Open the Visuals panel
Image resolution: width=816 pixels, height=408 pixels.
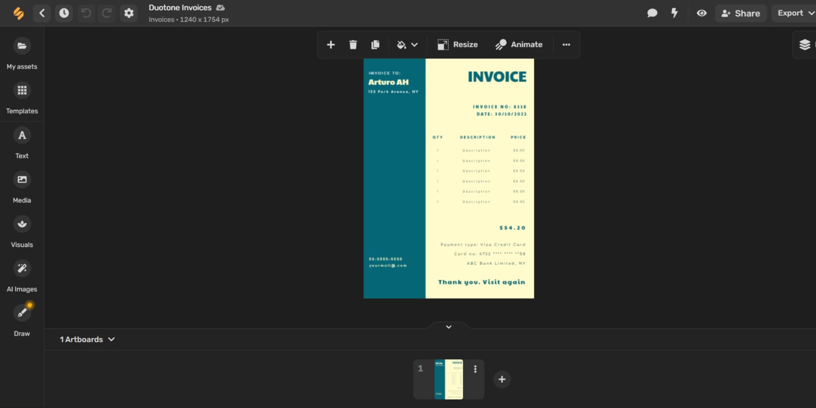(x=22, y=230)
